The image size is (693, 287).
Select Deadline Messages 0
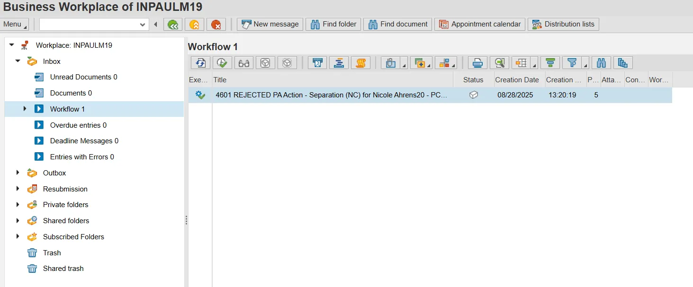pos(84,141)
